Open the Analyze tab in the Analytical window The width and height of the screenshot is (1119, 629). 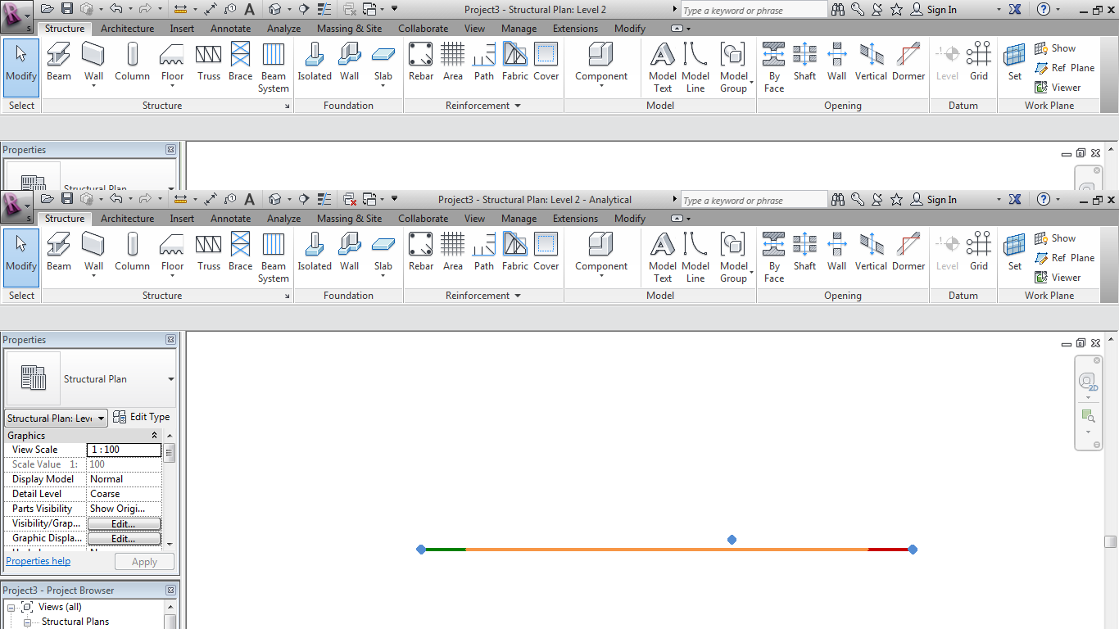tap(284, 219)
